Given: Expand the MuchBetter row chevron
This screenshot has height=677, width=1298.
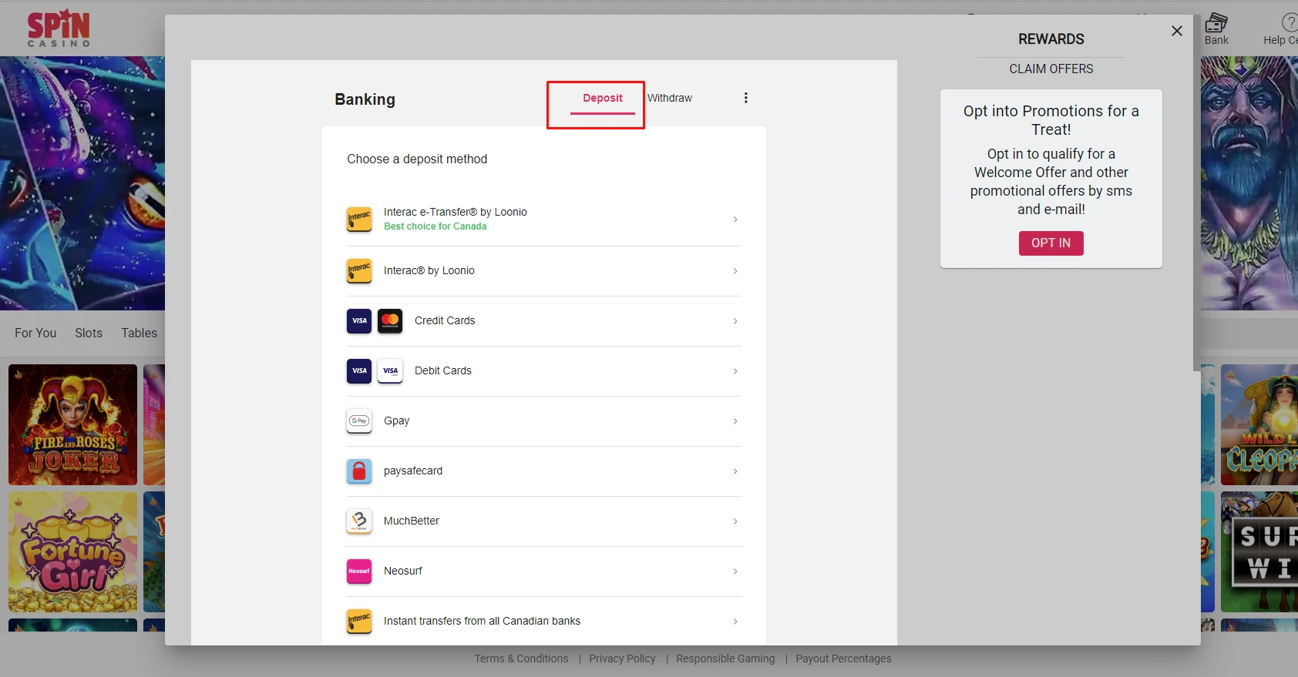Looking at the screenshot, I should point(735,521).
